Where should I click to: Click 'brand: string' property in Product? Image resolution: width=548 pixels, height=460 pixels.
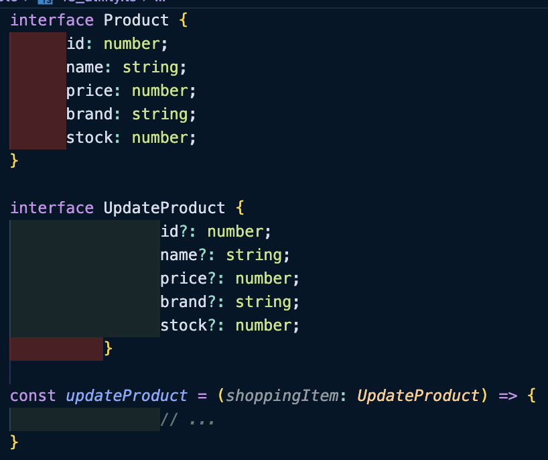point(131,114)
